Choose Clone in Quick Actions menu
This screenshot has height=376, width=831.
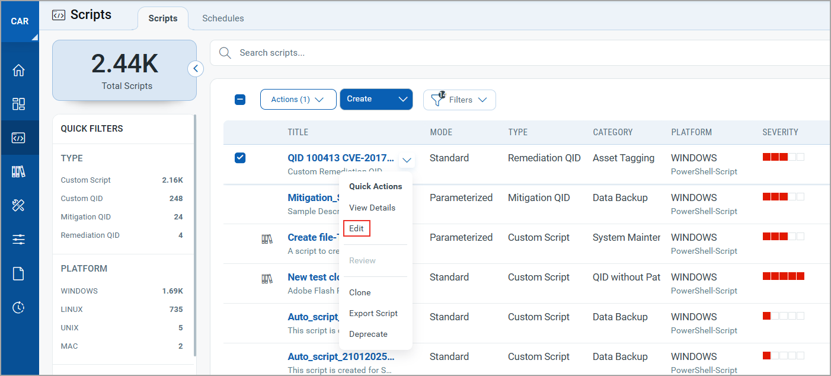(360, 292)
